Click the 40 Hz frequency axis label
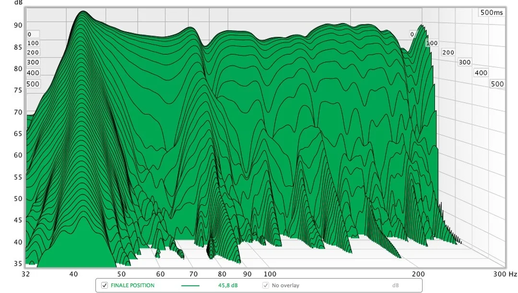518x293 pixels. [74, 274]
